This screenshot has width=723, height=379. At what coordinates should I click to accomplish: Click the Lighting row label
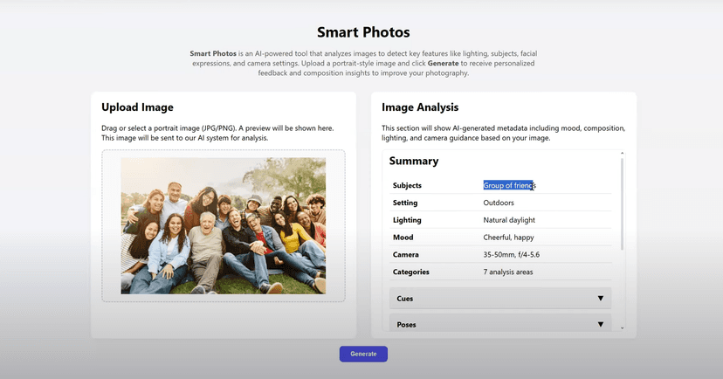pyautogui.click(x=407, y=220)
